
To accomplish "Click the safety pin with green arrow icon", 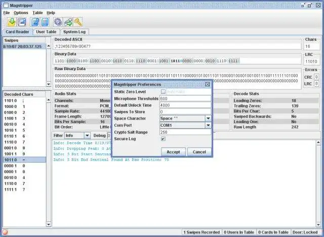I will [68, 22].
